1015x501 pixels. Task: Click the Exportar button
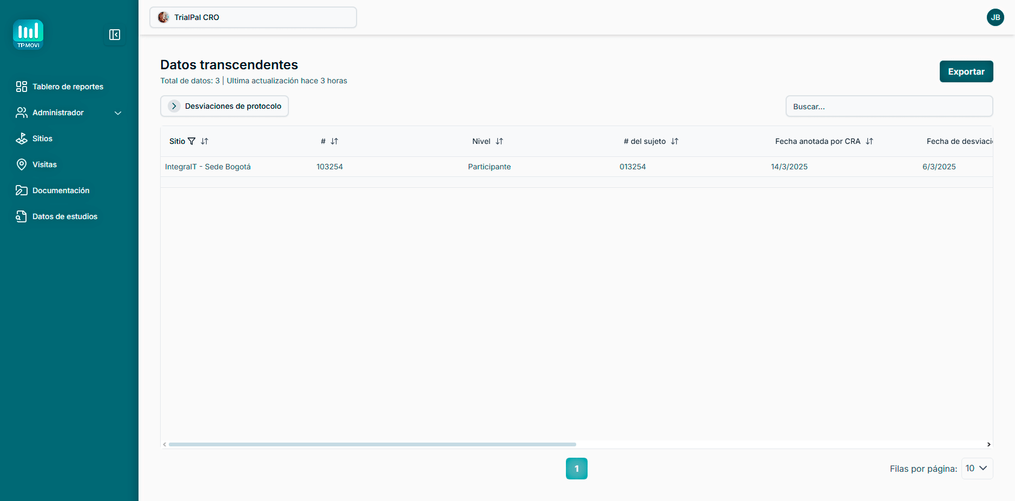tap(966, 71)
